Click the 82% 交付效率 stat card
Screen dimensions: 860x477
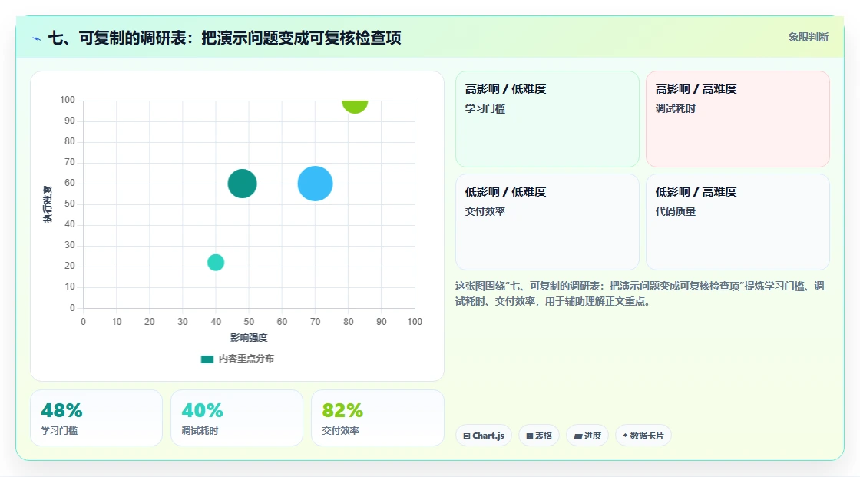coord(377,418)
